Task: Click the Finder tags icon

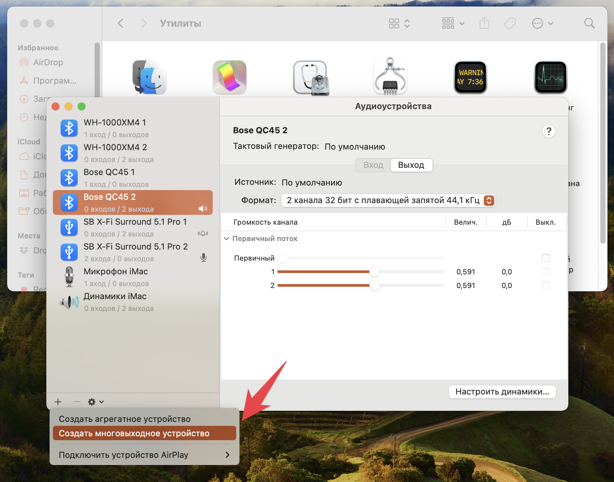Action: click(x=510, y=23)
